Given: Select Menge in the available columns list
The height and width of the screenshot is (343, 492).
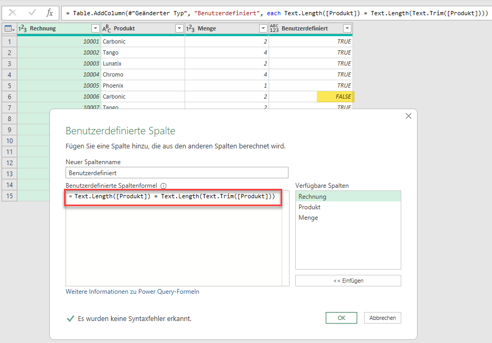Looking at the screenshot, I should click(308, 218).
